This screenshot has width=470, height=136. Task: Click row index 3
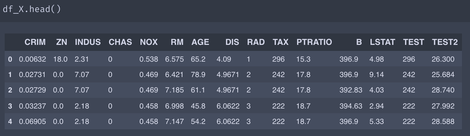pos(10,106)
